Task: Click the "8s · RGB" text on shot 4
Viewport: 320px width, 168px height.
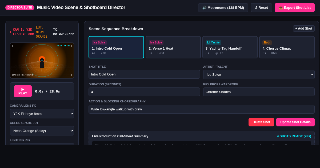Action: 270,53
